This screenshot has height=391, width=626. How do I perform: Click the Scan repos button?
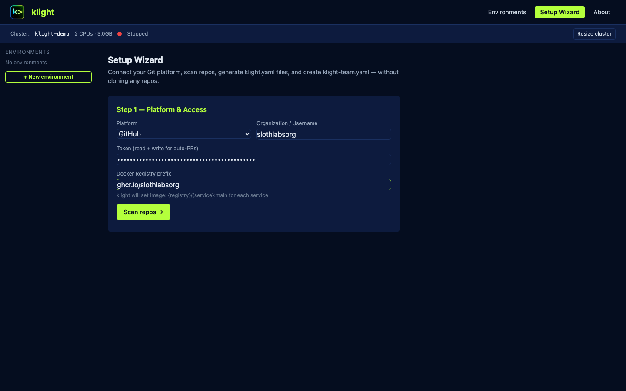[143, 212]
